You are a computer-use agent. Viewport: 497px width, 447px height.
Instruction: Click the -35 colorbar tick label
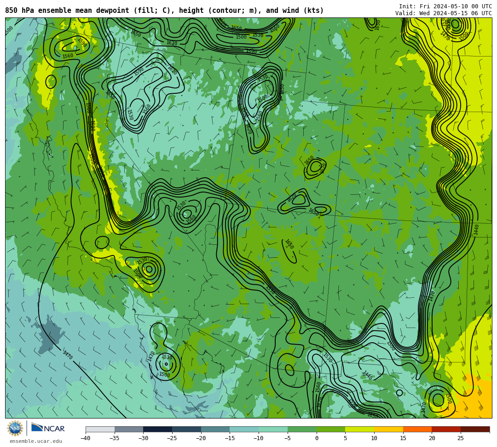[115, 438]
